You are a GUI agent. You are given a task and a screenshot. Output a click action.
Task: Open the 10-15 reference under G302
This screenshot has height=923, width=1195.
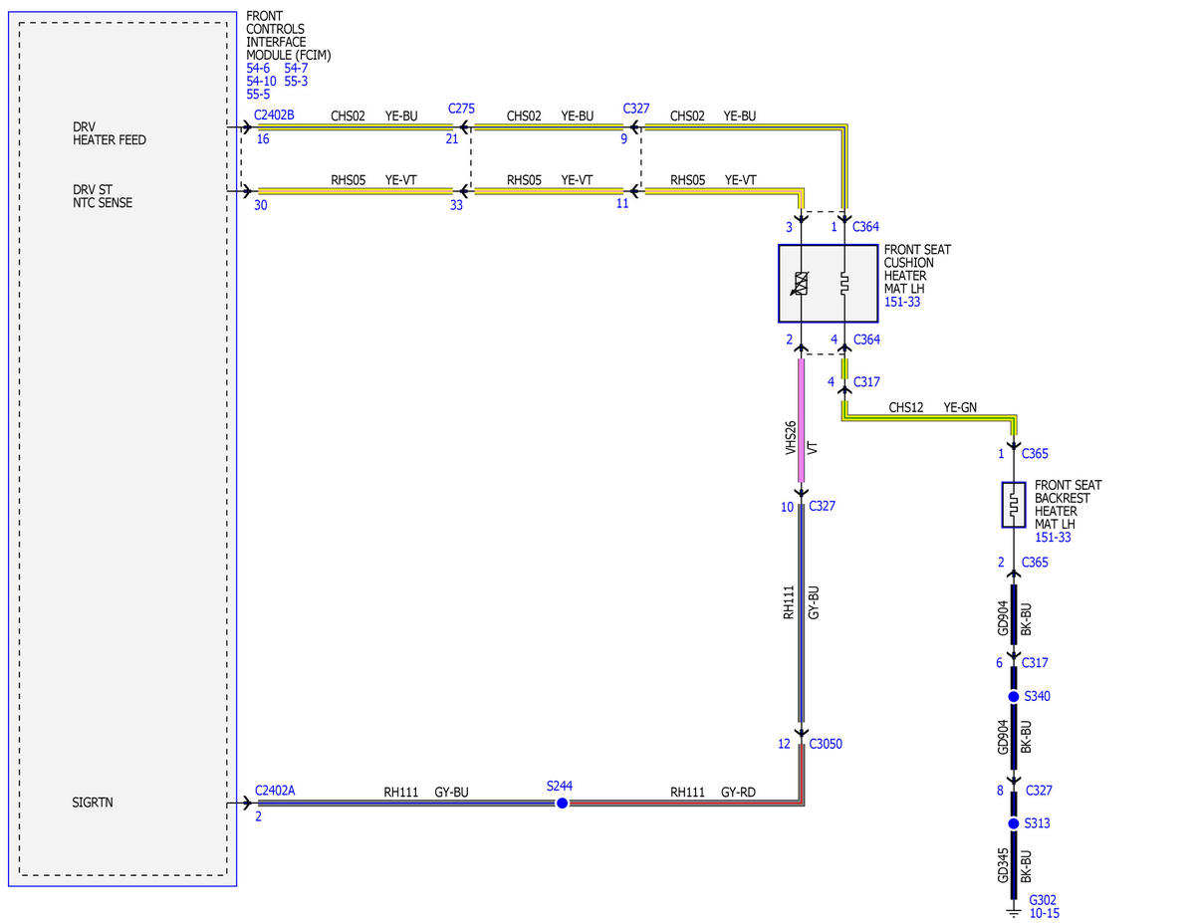[x=1045, y=911]
